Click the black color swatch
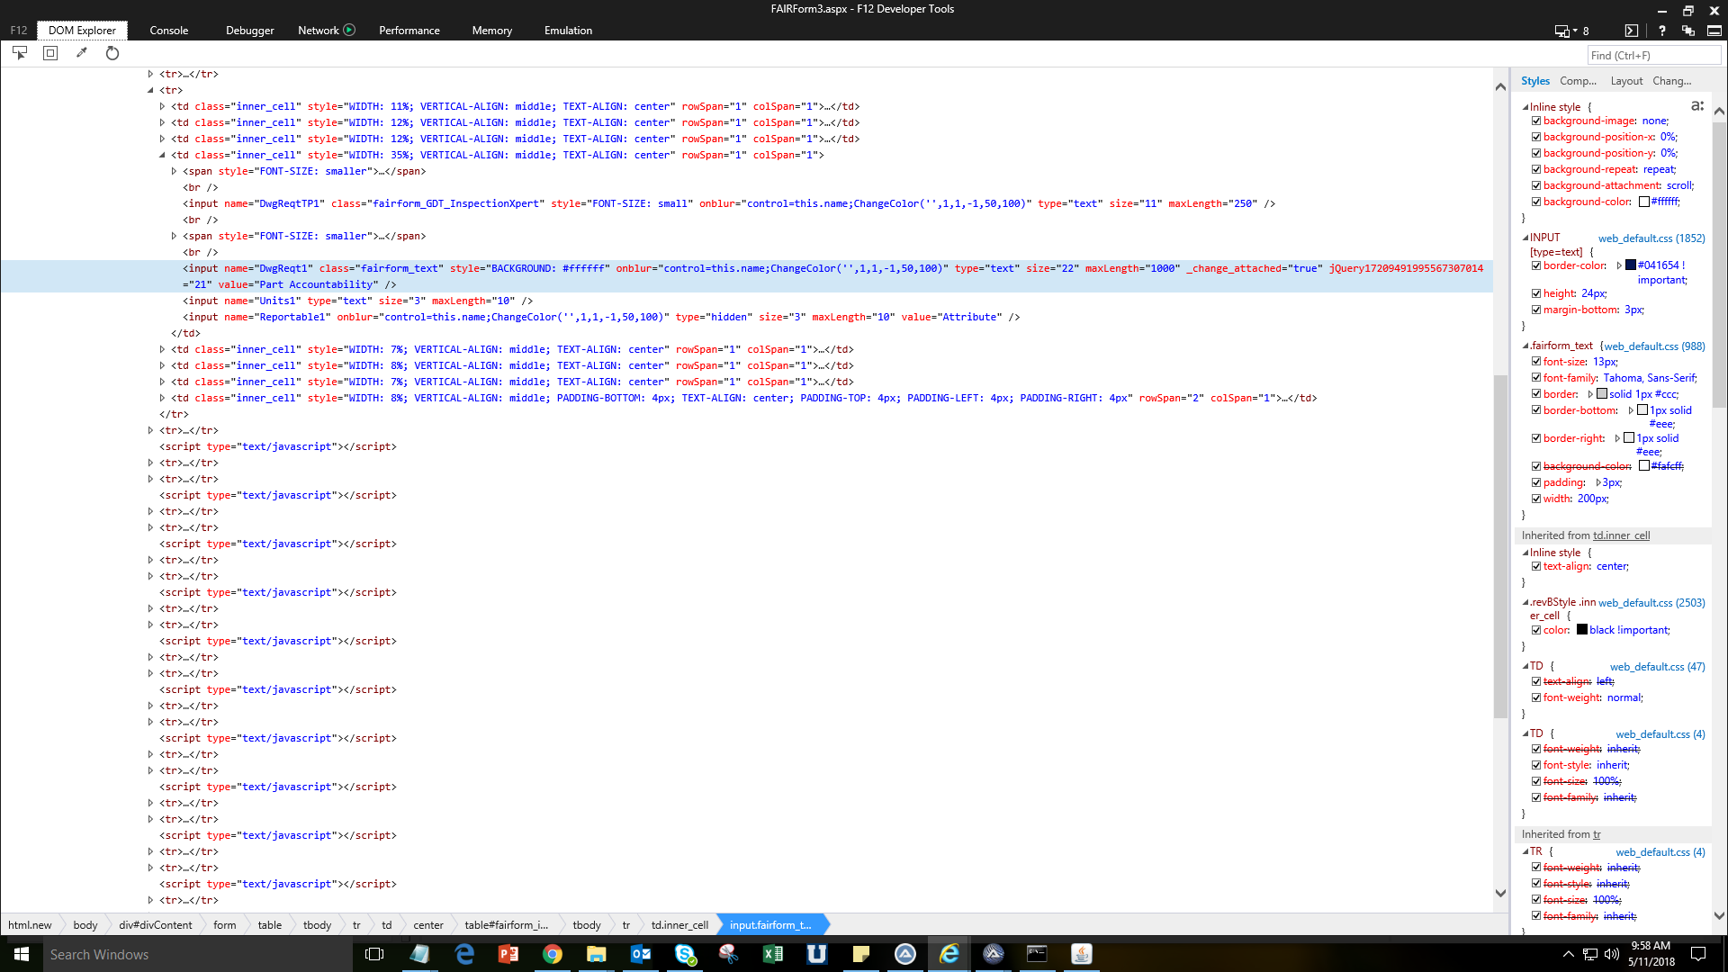This screenshot has width=1728, height=972. coord(1582,630)
